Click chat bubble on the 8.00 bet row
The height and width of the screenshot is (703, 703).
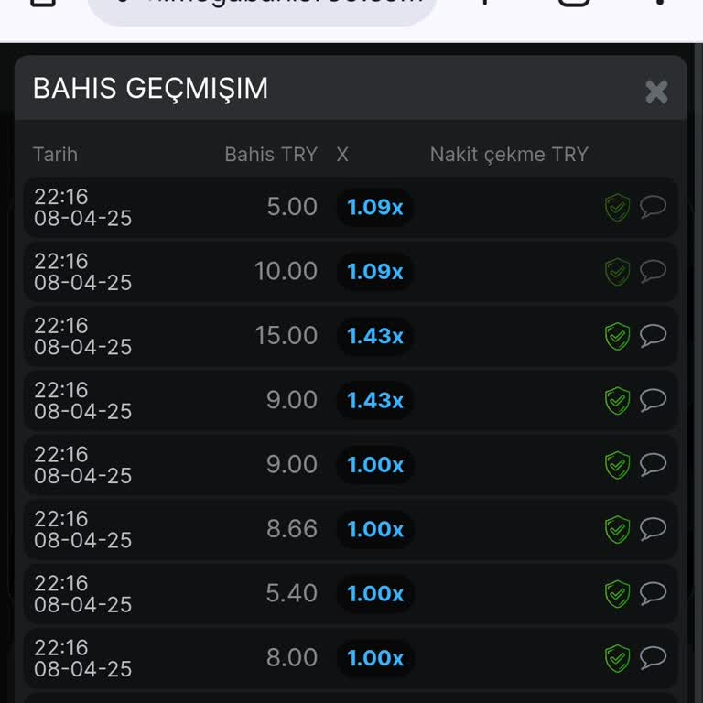click(x=653, y=658)
